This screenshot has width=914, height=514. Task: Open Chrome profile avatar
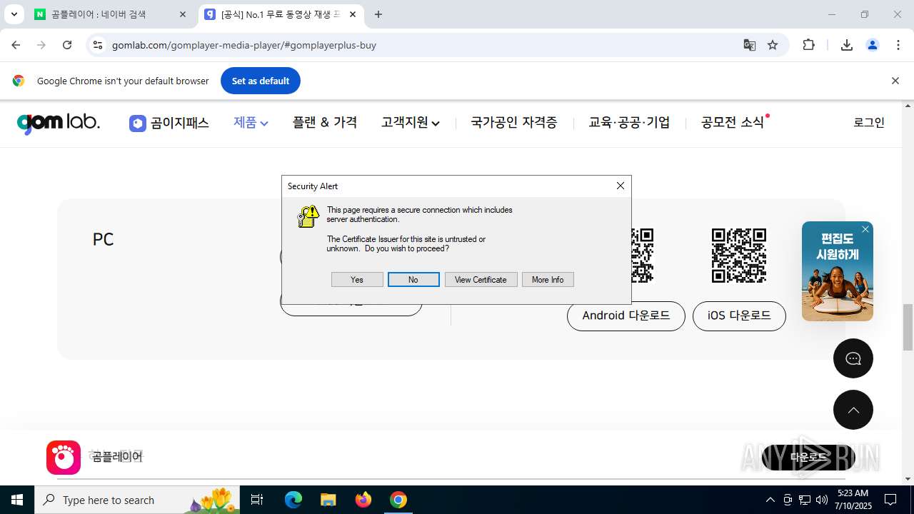(873, 45)
